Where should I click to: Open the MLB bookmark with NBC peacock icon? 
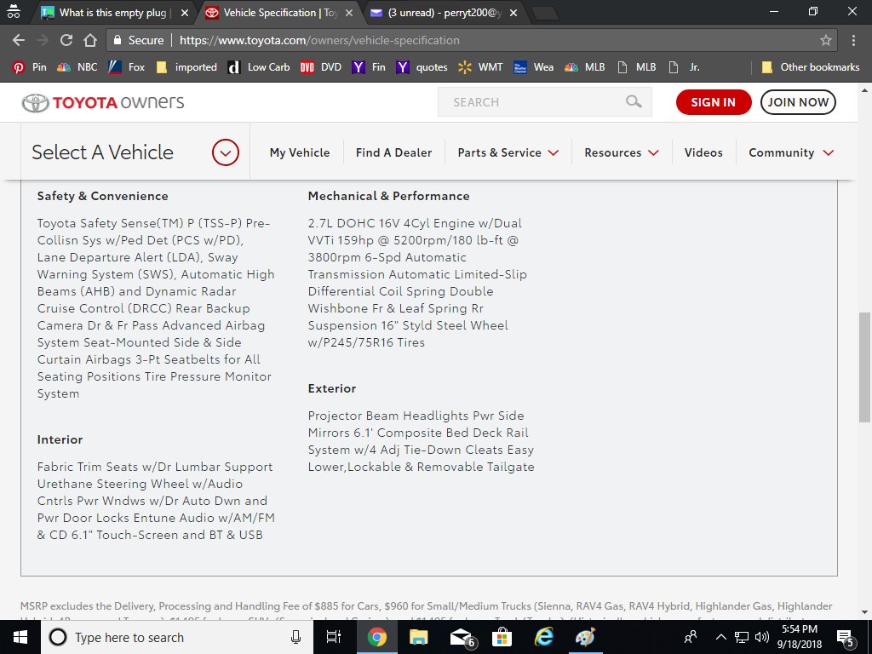tap(584, 67)
